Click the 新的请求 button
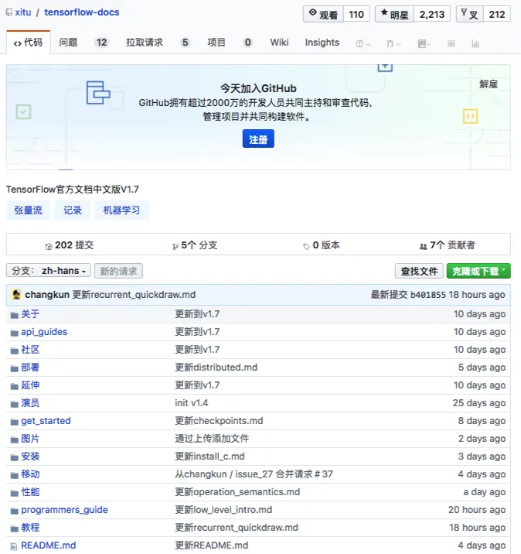The height and width of the screenshot is (554, 521). (x=118, y=271)
